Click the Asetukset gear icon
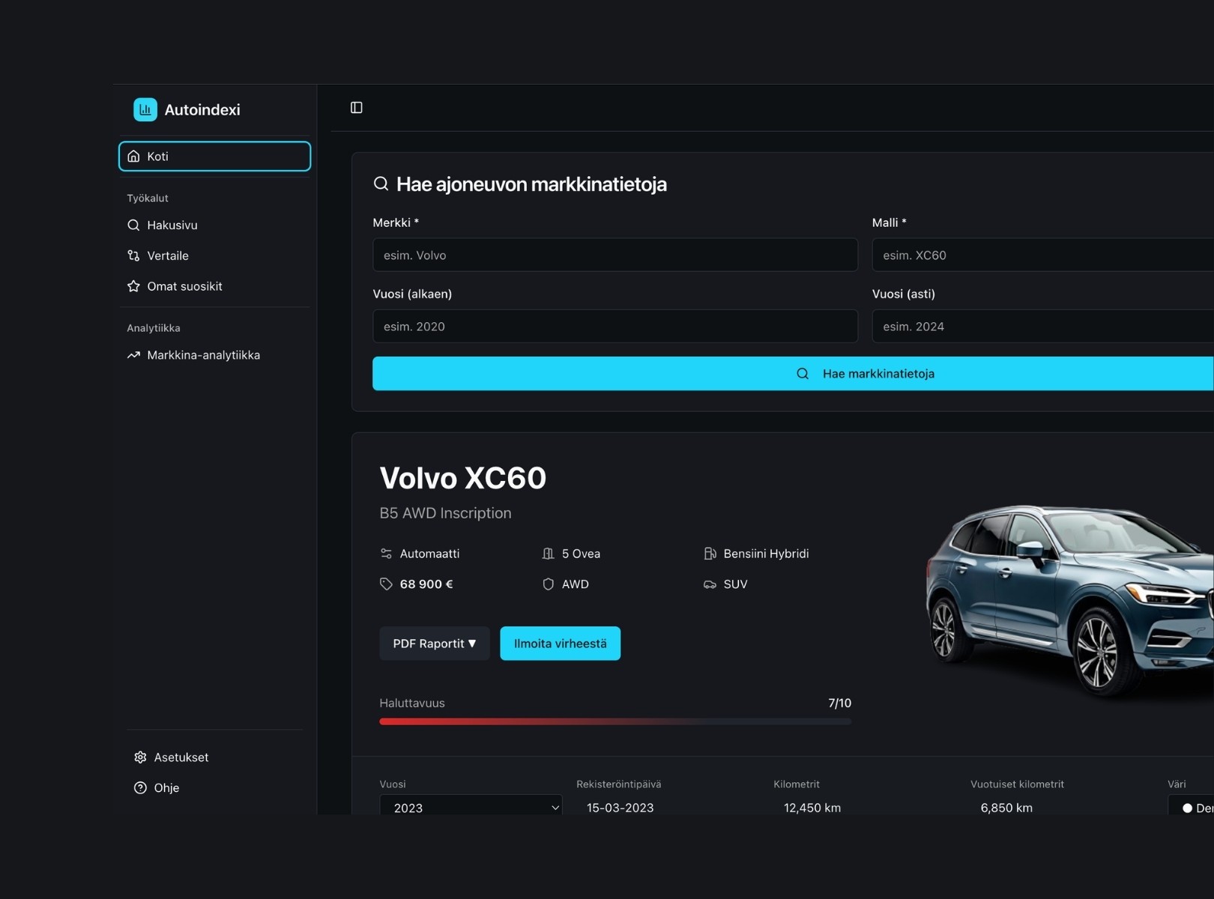This screenshot has height=899, width=1214. (140, 757)
